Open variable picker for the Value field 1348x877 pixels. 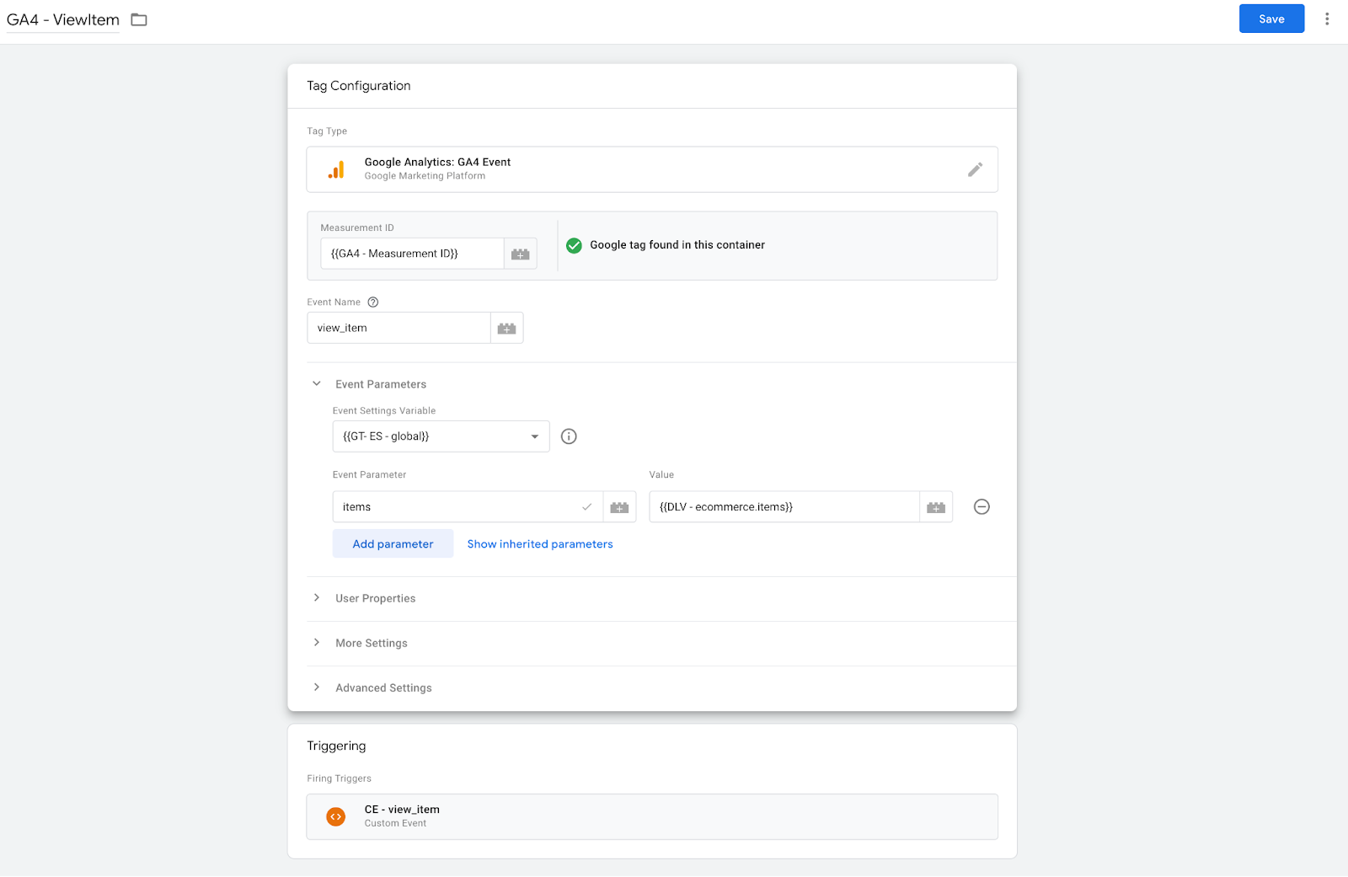[935, 506]
